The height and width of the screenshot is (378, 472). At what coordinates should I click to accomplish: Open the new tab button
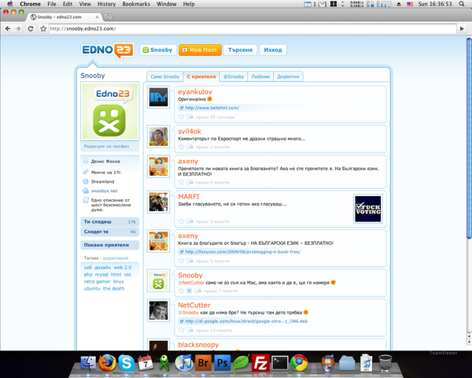(108, 17)
